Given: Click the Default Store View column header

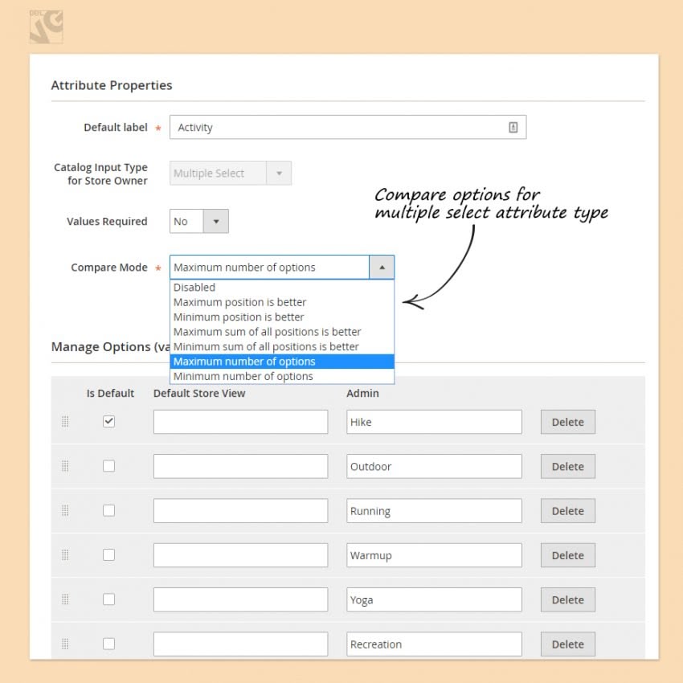Looking at the screenshot, I should pyautogui.click(x=199, y=394).
